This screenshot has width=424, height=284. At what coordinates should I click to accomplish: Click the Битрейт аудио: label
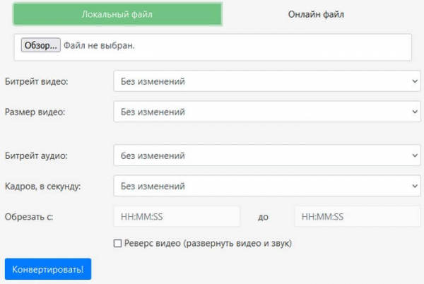coord(36,155)
